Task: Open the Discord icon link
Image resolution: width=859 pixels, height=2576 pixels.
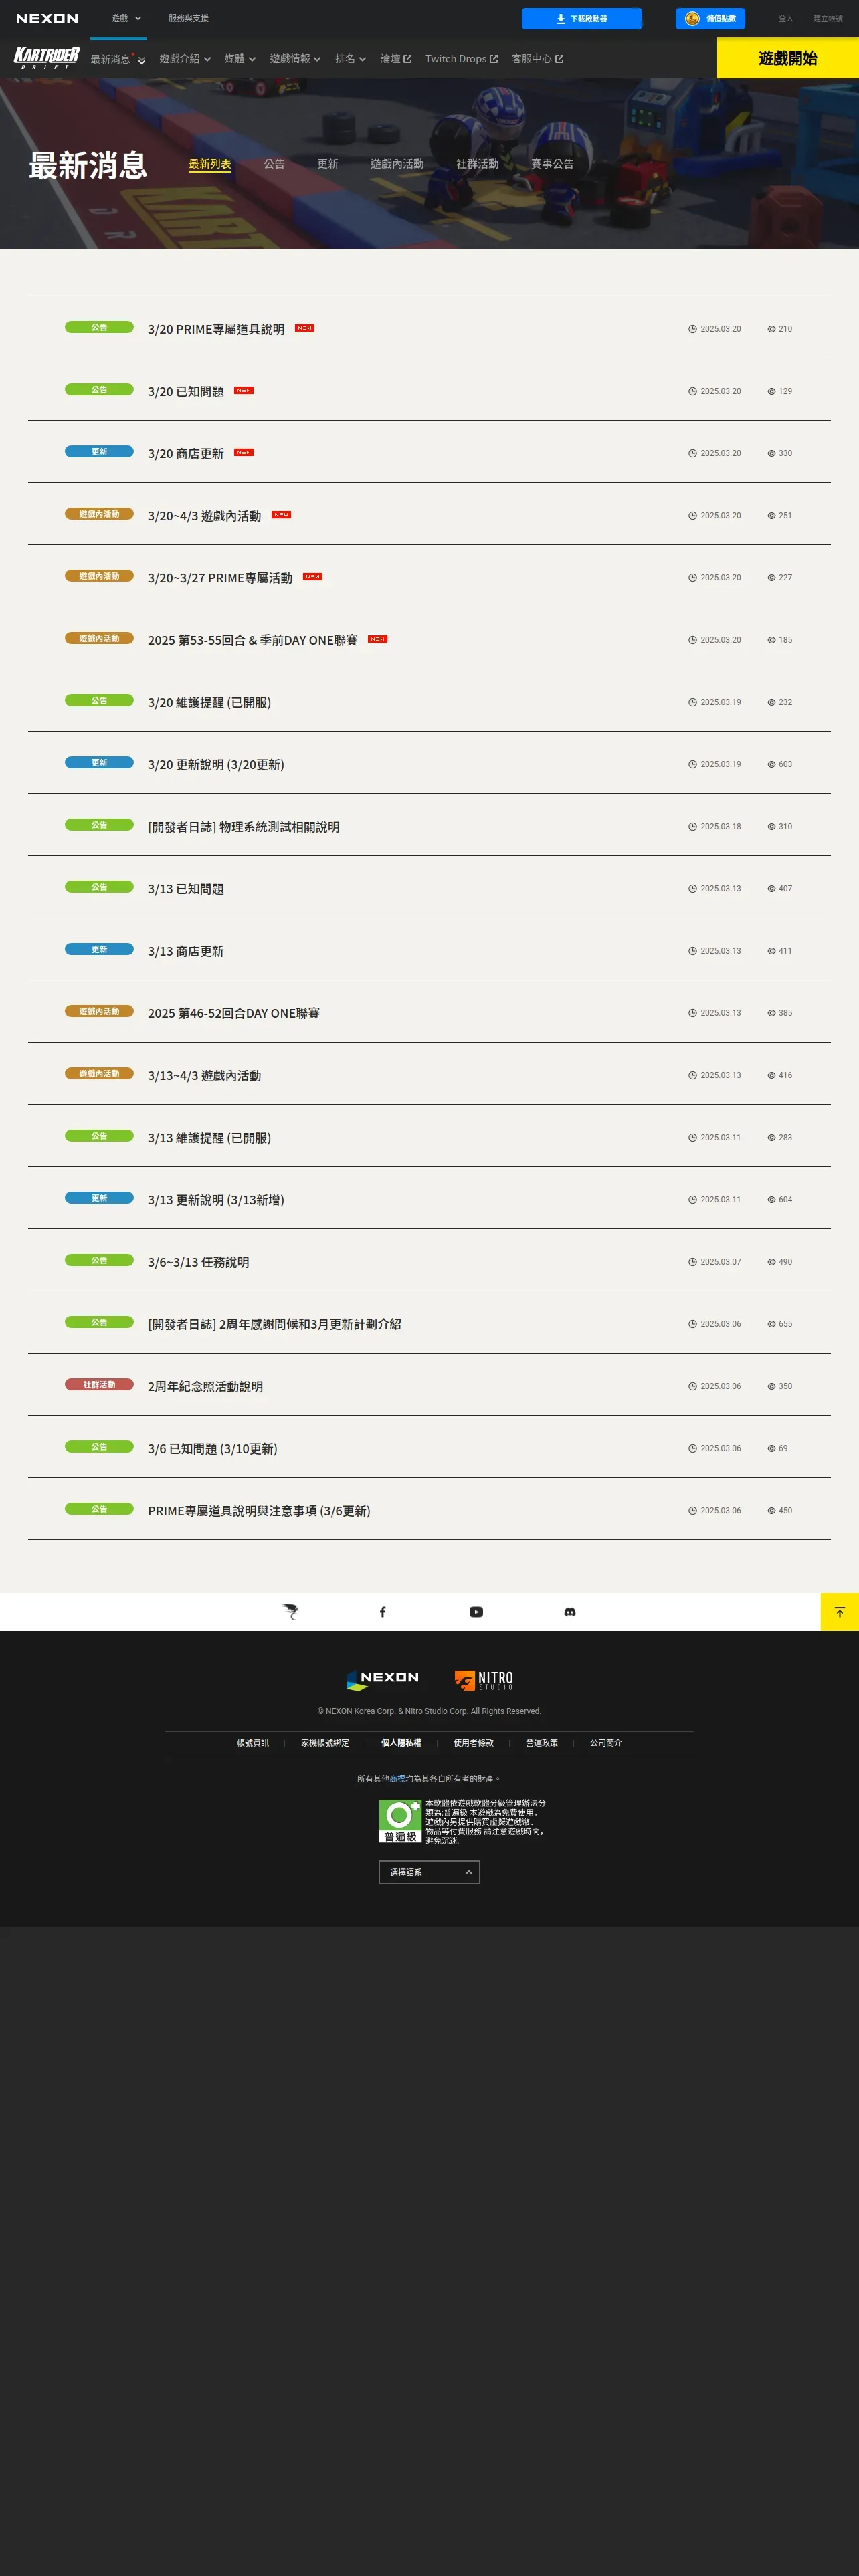Action: click(570, 1612)
